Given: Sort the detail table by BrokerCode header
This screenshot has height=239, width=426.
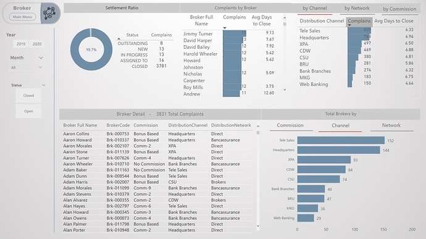Looking at the screenshot, I should (x=118, y=125).
